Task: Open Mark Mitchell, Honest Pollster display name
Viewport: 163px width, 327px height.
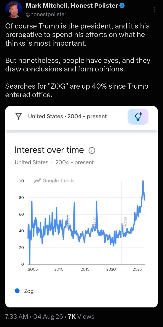Action: [72, 6]
